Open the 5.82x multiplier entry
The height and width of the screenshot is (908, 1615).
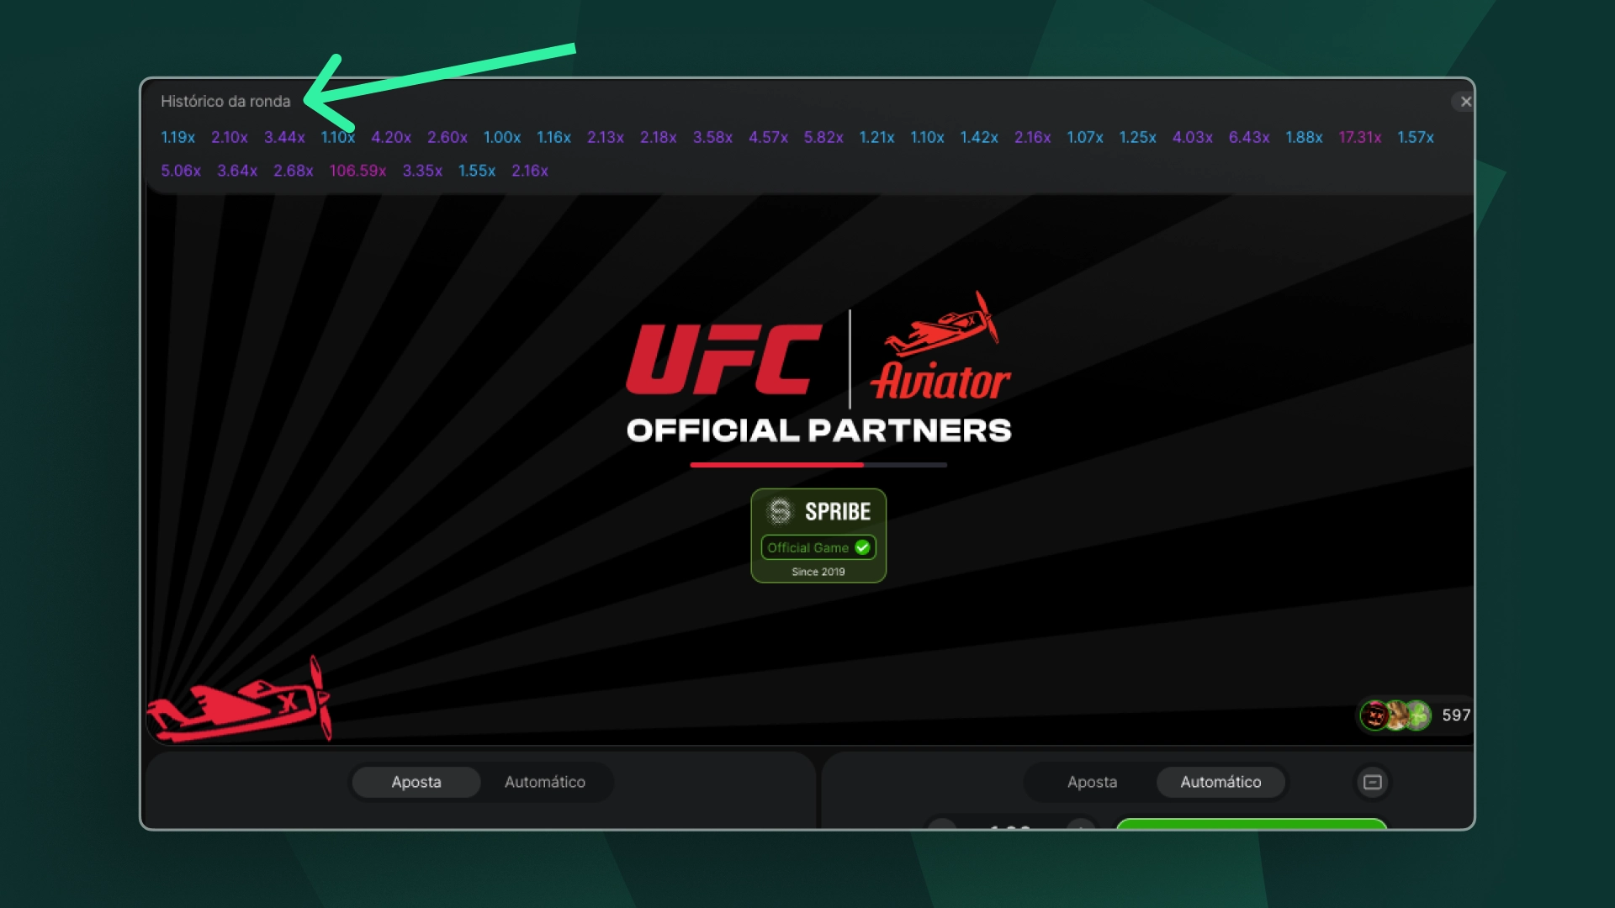point(823,137)
